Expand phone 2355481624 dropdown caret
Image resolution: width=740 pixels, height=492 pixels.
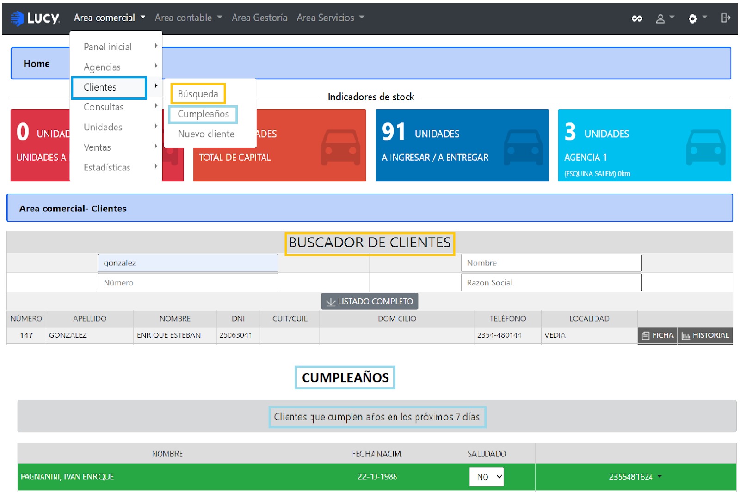(x=660, y=476)
